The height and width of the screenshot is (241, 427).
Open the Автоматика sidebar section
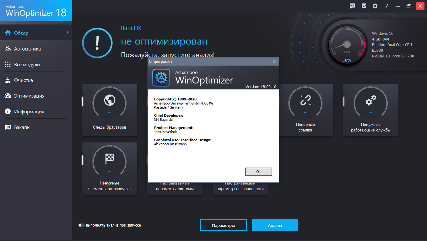(27, 49)
